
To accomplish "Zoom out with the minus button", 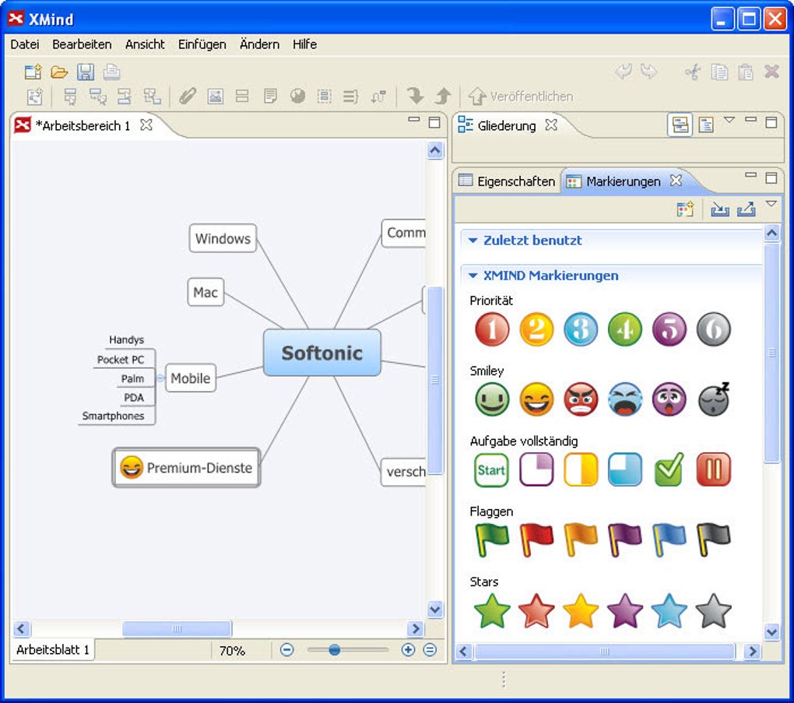I will pyautogui.click(x=286, y=649).
